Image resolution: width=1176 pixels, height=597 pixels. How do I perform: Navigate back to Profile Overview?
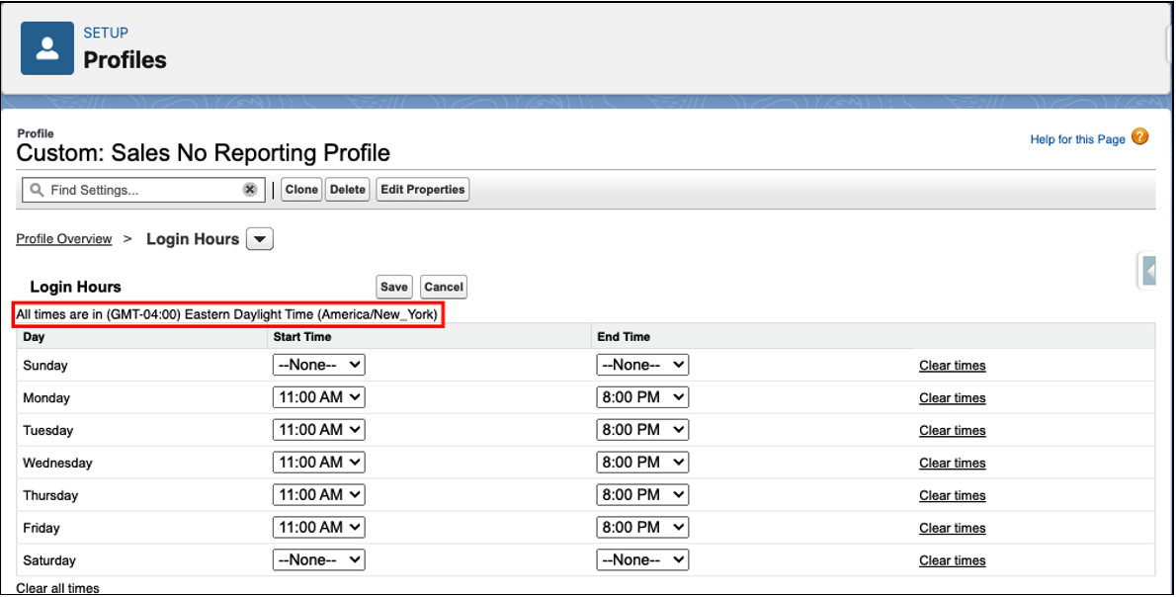(63, 238)
